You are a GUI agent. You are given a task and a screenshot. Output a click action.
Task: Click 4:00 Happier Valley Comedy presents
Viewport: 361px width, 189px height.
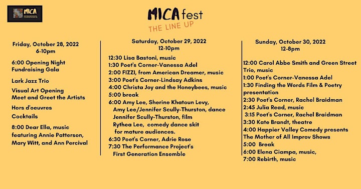point(296,130)
